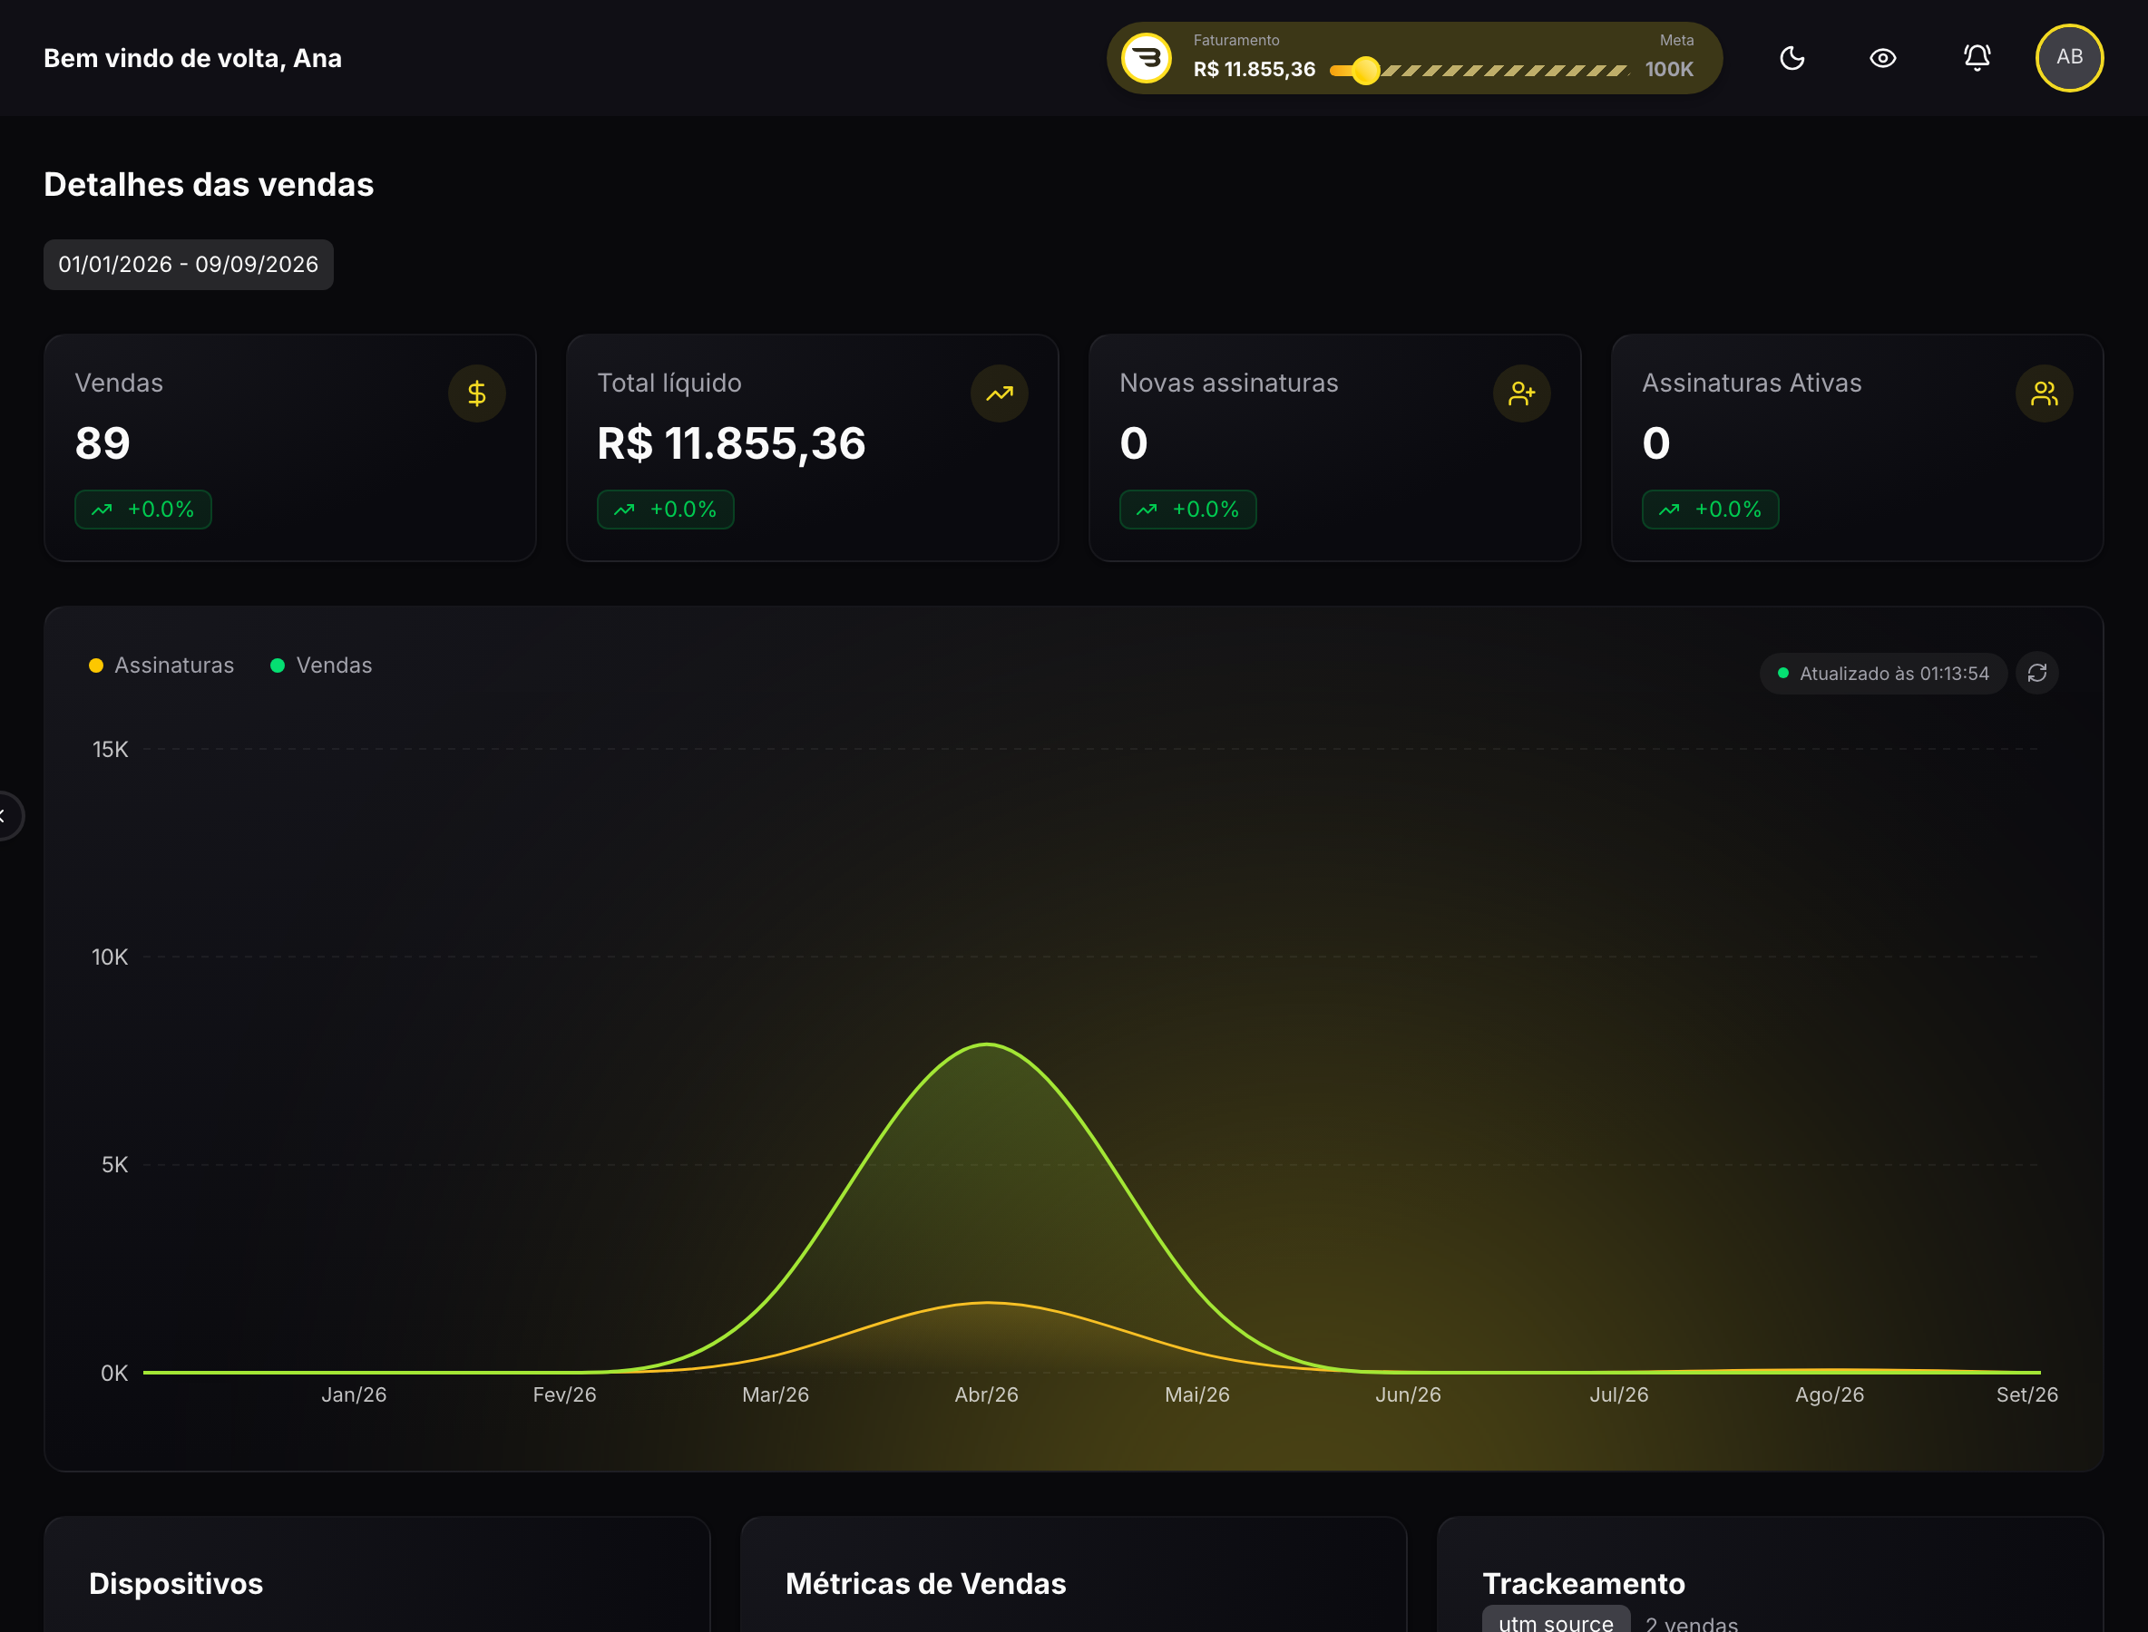Open the AB user avatar menu
Screen dimensions: 2148x1632
pos(2069,58)
